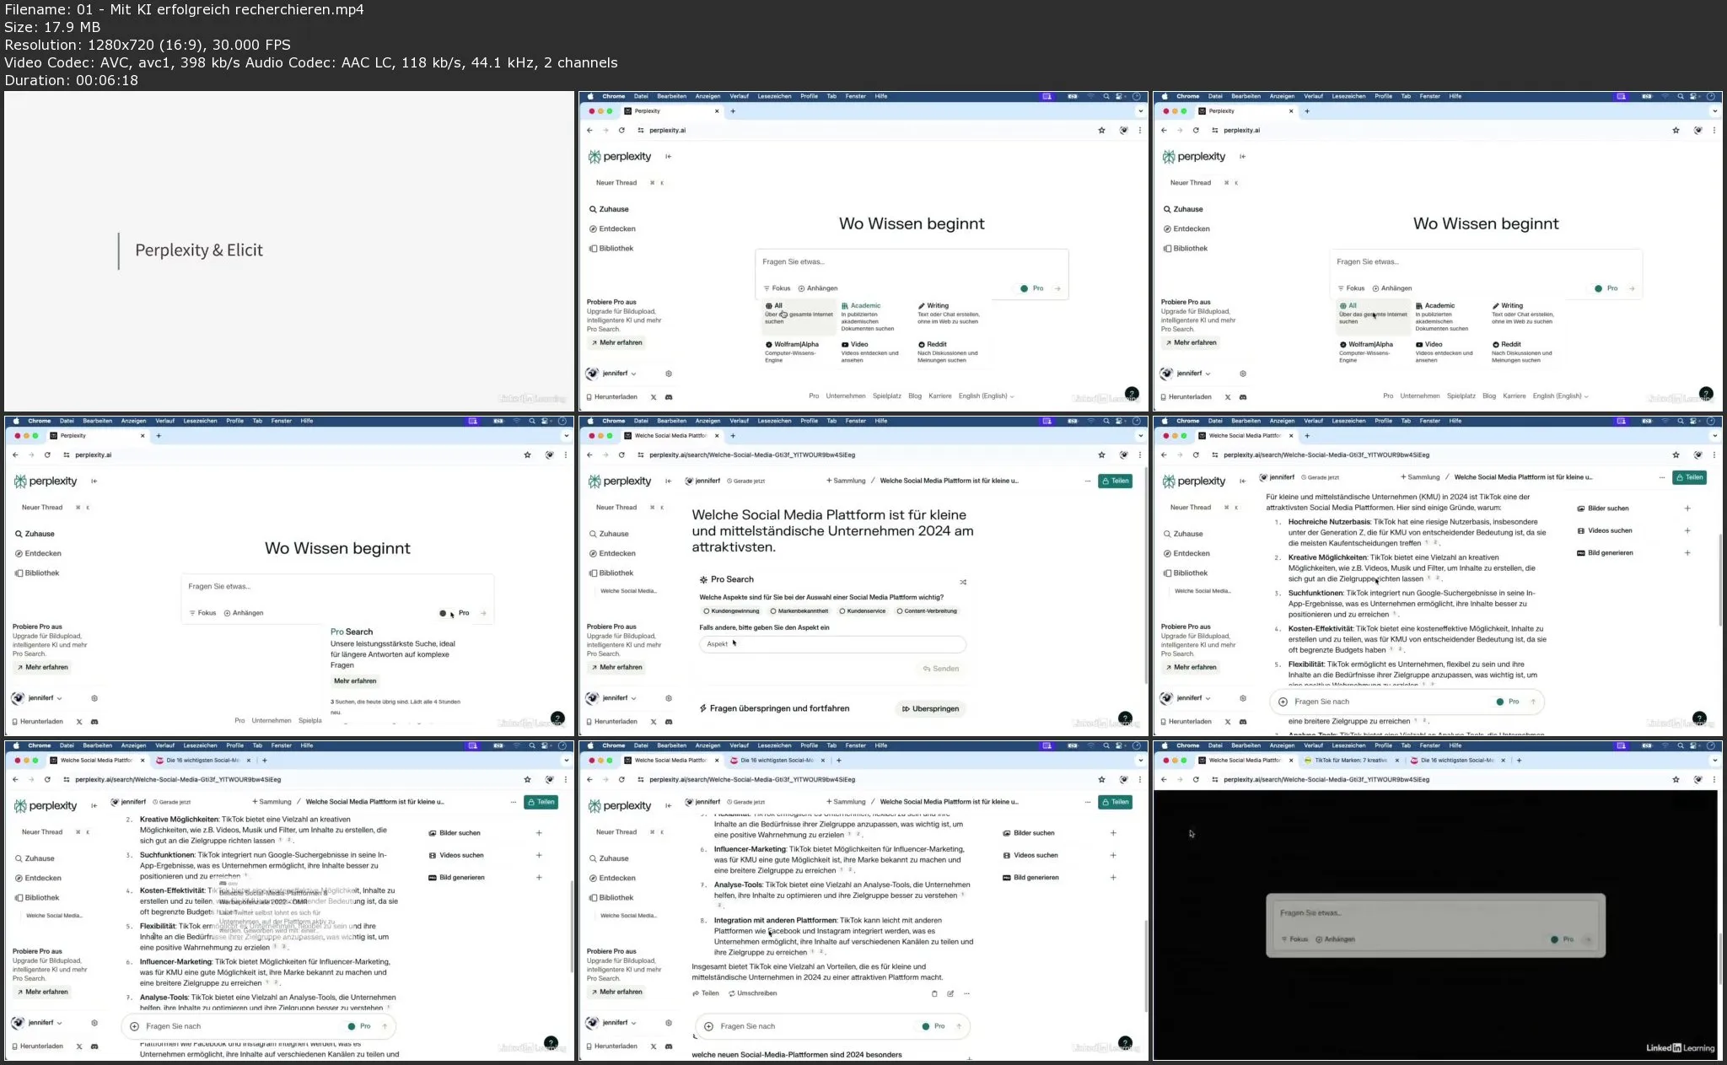The height and width of the screenshot is (1065, 1727).
Task: Click the '3 Suchen, die heute übrig sind' note
Action: tap(395, 707)
